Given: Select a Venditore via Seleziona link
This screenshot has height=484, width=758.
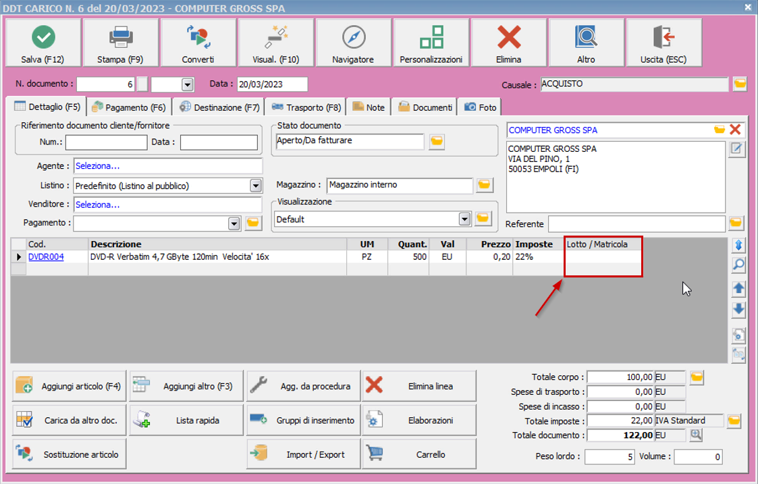Looking at the screenshot, I should point(98,205).
